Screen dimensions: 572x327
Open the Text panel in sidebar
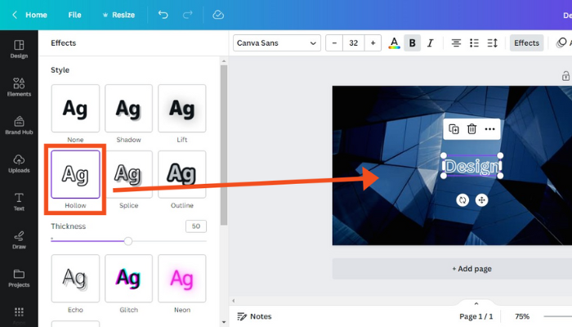[19, 202]
